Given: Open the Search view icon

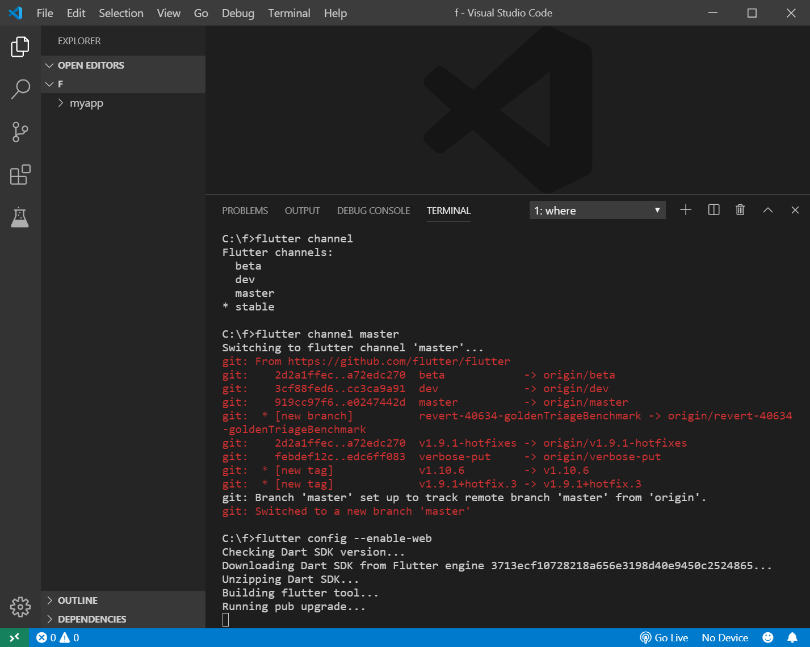Looking at the screenshot, I should 20,89.
